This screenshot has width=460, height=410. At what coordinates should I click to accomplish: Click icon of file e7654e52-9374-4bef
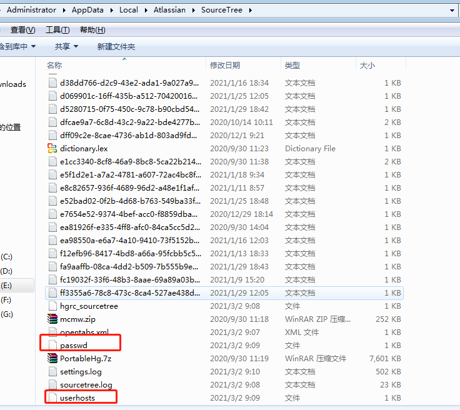pos(52,214)
